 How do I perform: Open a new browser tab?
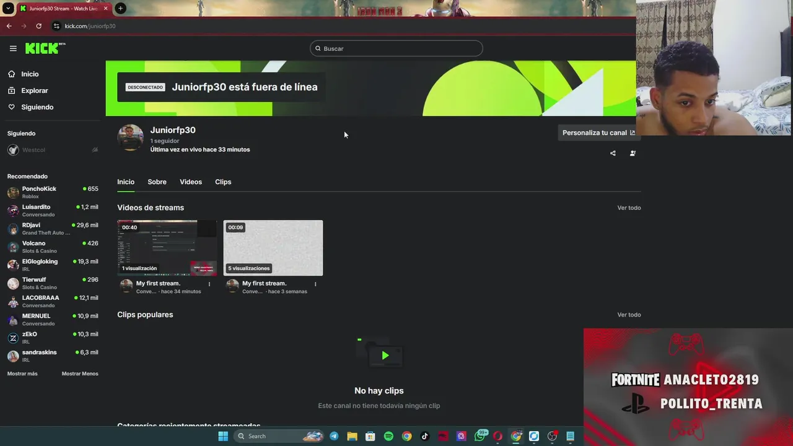pyautogui.click(x=120, y=8)
